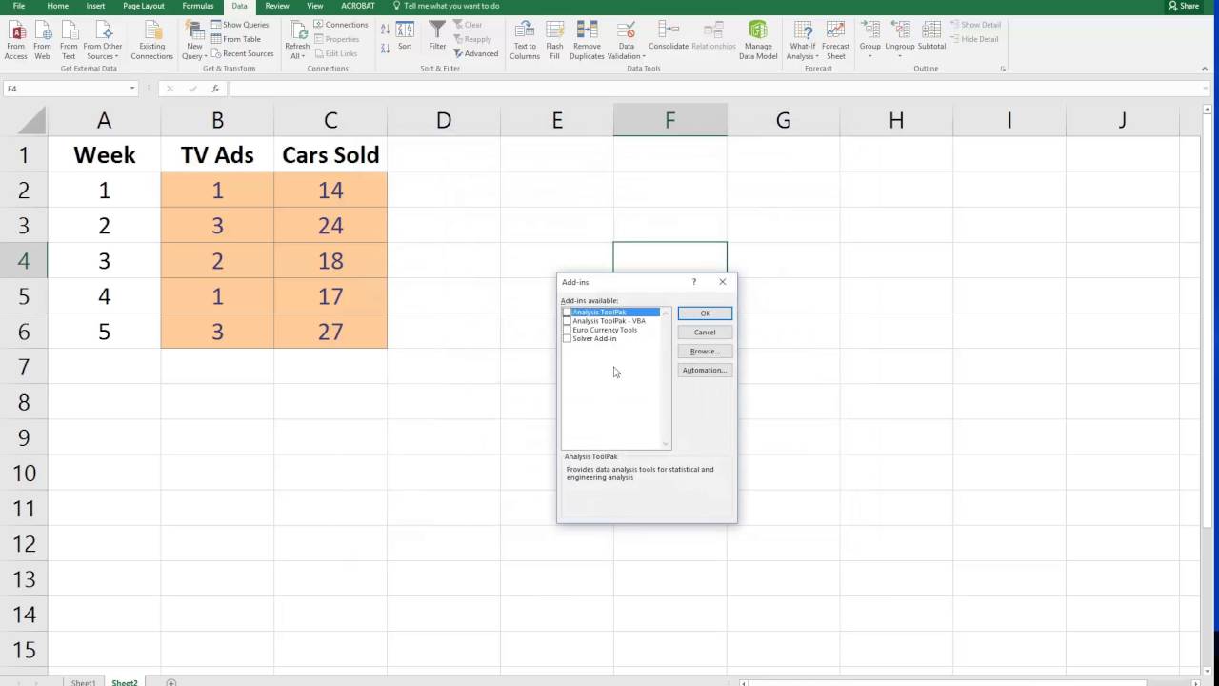The height and width of the screenshot is (686, 1219).
Task: Tick the Euro Currency Tools checkbox
Action: (x=568, y=330)
